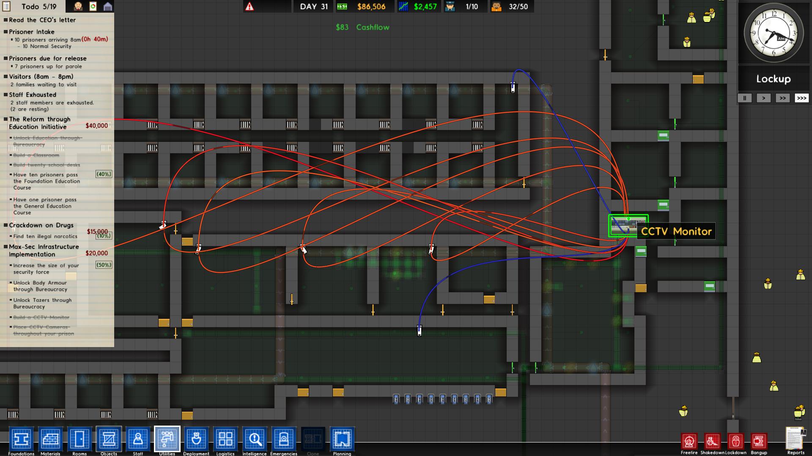This screenshot has width=812, height=456.
Task: Select the Clone tool icon
Action: pos(313,439)
